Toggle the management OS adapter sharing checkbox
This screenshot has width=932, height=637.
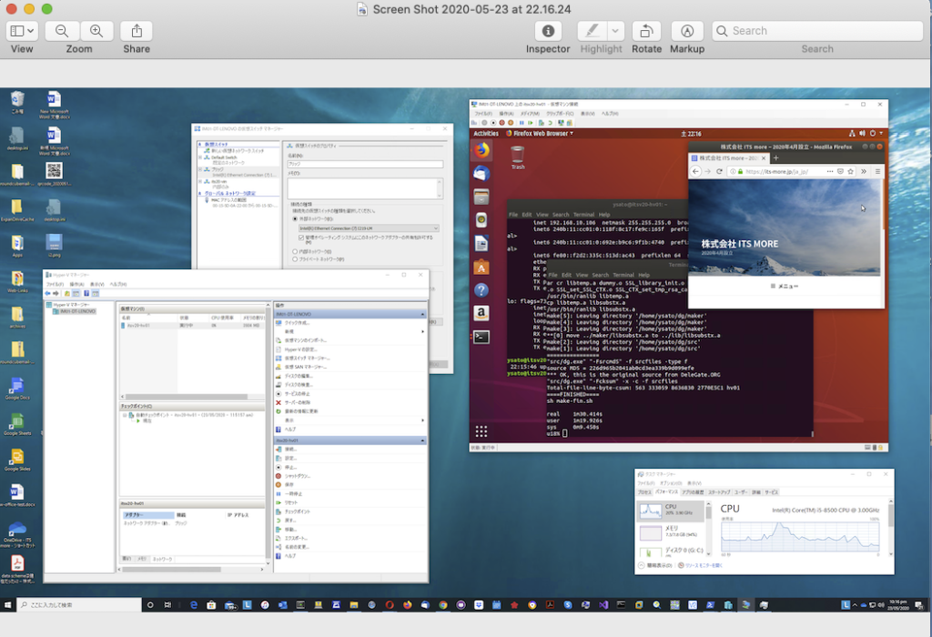pyautogui.click(x=301, y=238)
